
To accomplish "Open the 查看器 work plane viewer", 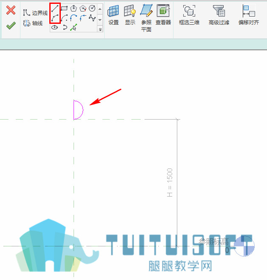I will pos(163,15).
